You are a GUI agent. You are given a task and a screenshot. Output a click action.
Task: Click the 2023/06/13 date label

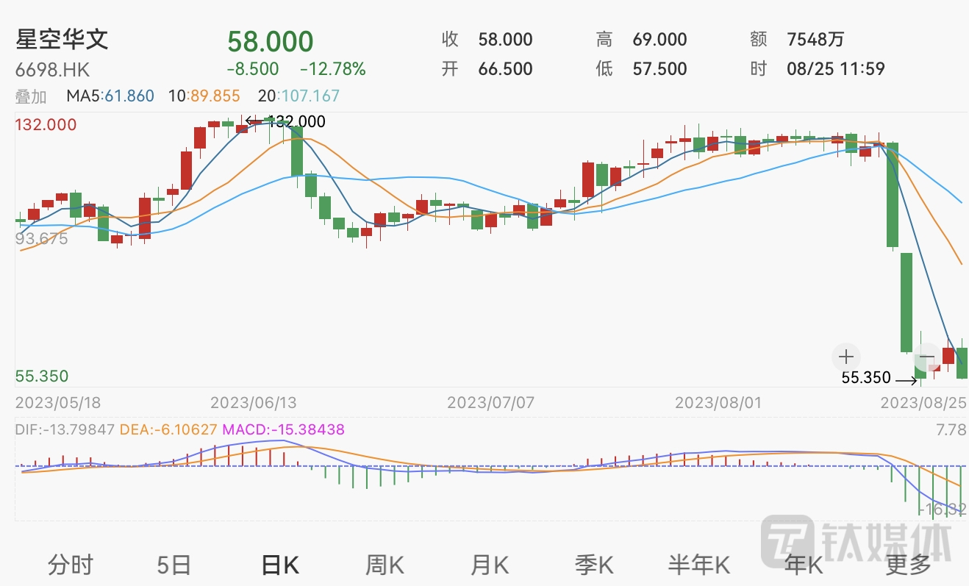(x=254, y=403)
